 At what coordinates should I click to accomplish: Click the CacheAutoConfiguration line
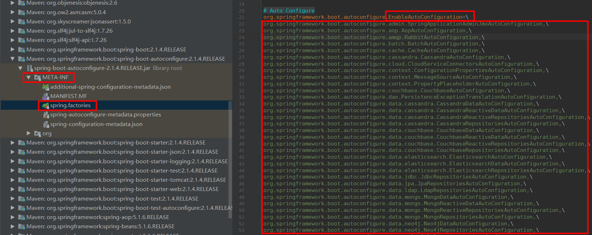click(x=374, y=50)
